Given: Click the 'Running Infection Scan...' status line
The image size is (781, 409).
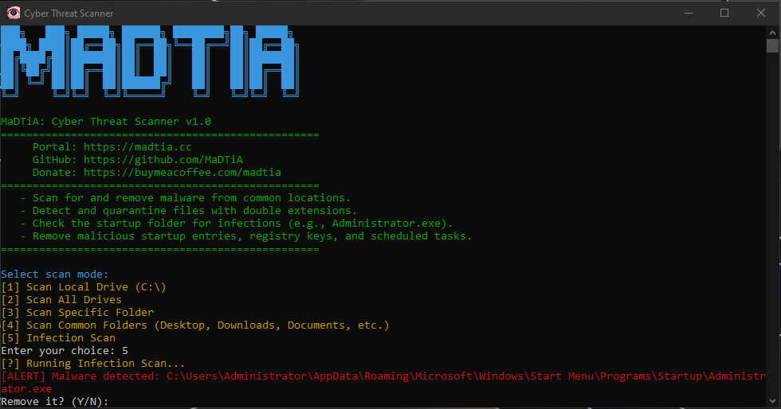Looking at the screenshot, I should [93, 364].
